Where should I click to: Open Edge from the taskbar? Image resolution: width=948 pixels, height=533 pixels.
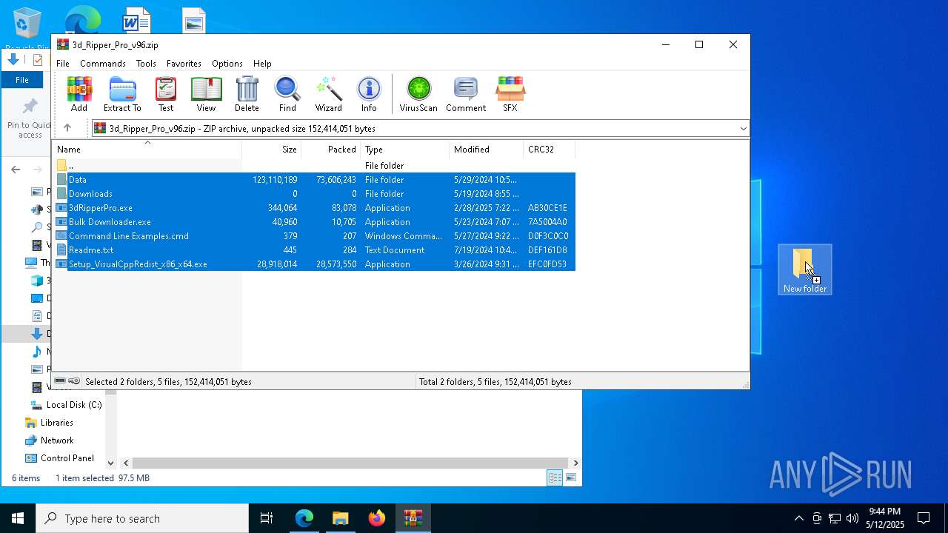pyautogui.click(x=304, y=518)
